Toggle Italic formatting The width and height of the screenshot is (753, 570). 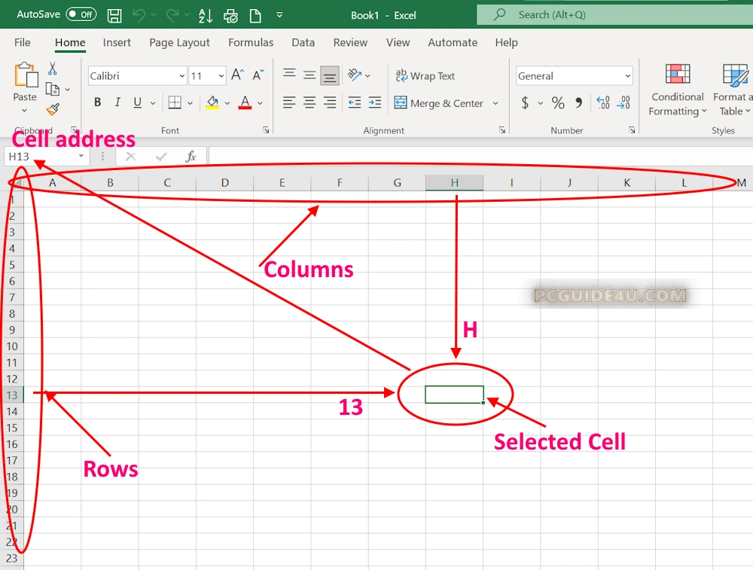point(117,103)
